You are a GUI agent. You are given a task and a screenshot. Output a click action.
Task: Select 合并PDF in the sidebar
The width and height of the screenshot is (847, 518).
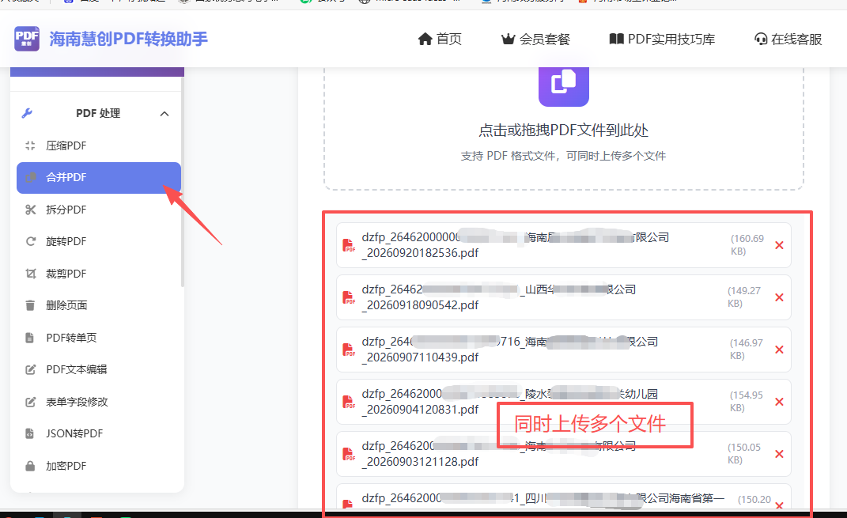98,178
